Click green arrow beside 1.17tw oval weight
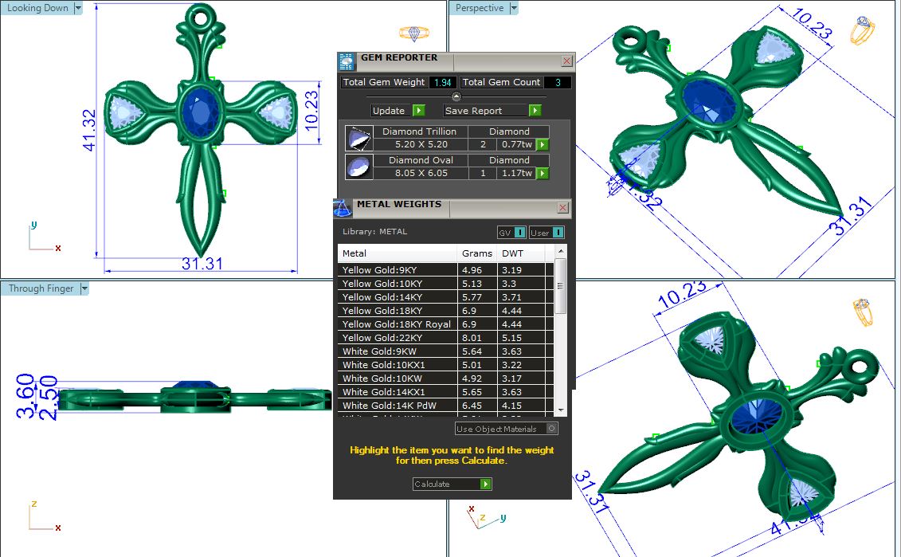Viewport: 901px width, 557px height. [x=543, y=173]
